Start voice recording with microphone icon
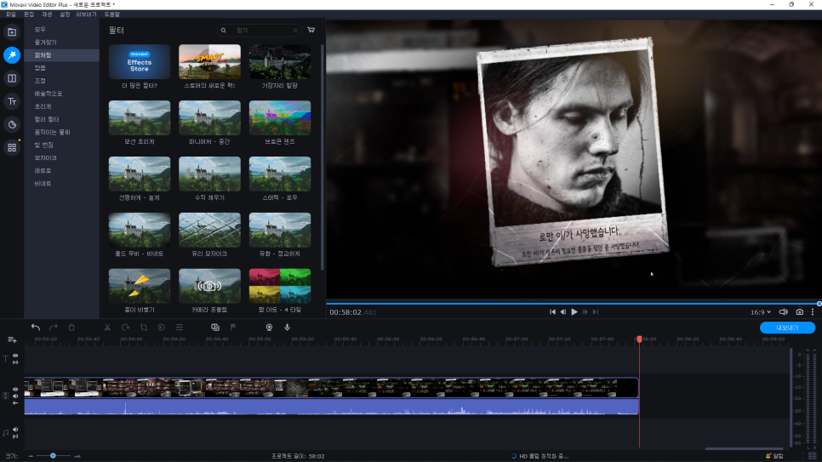The height and width of the screenshot is (462, 822). [288, 328]
